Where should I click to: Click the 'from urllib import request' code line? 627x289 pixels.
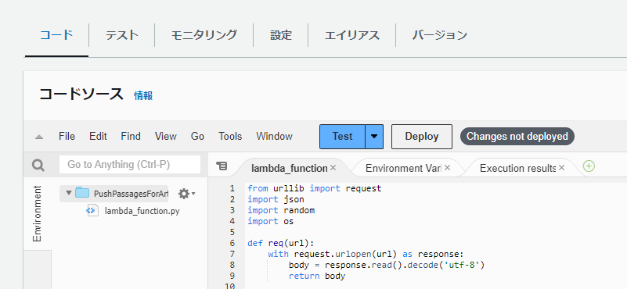pyautogui.click(x=315, y=188)
